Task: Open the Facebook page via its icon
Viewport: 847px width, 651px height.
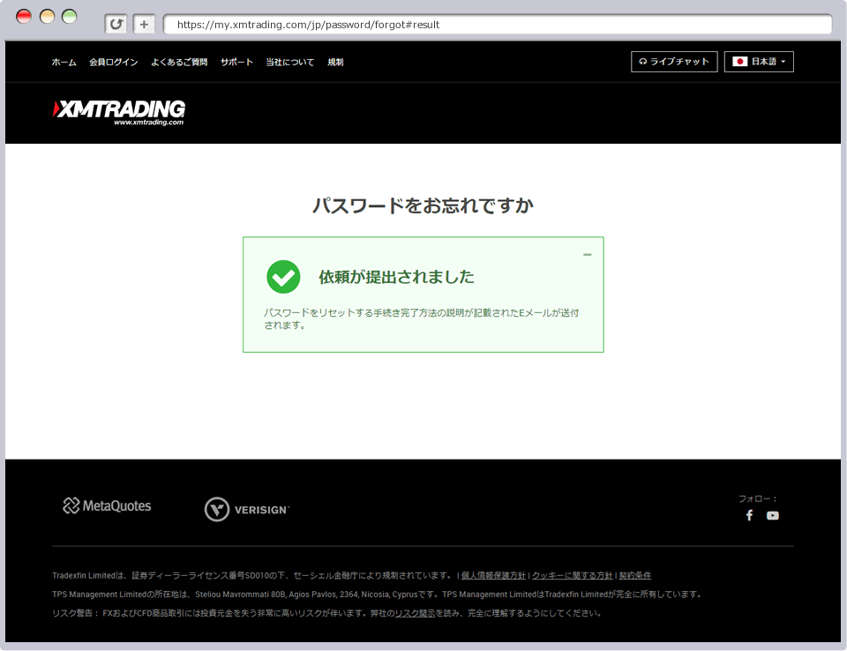Action: coord(749,515)
